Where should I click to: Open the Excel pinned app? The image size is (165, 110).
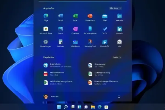[75, 18]
